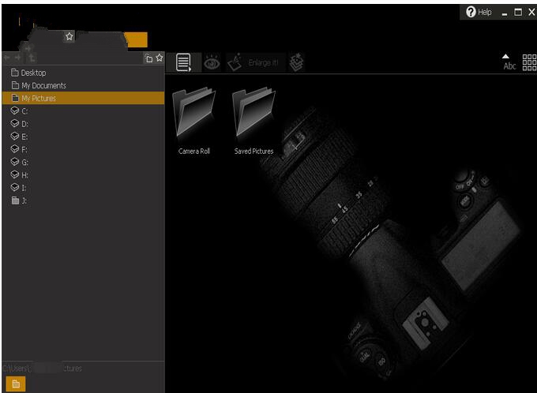Open the Saved Pictures folder thumbnail
The image size is (537, 393).
tap(253, 122)
